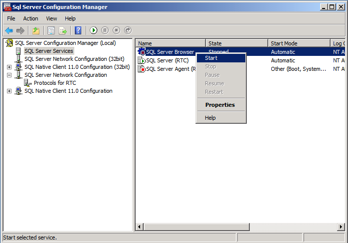Click the Protocols for RTC icon
Image resolution: width=348 pixels, height=243 pixels.
tap(28, 83)
